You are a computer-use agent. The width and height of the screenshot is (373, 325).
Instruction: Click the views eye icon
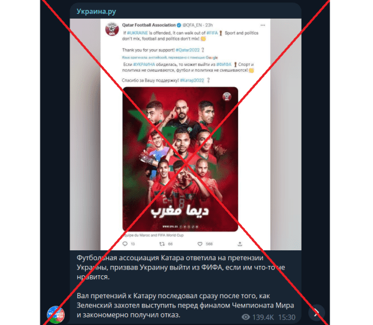(246, 317)
